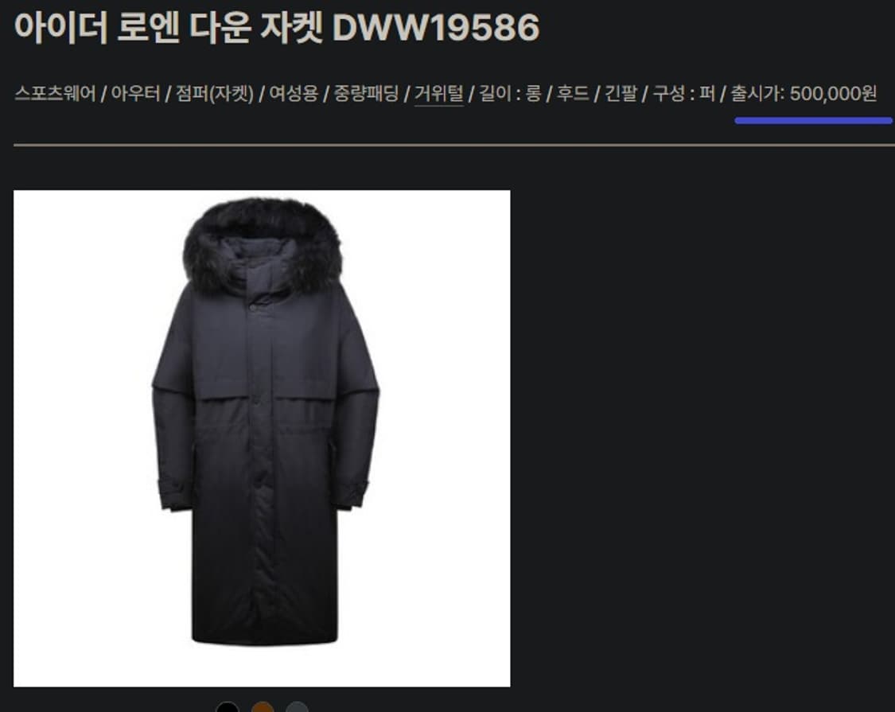Click the underlined 거위털 link

438,94
